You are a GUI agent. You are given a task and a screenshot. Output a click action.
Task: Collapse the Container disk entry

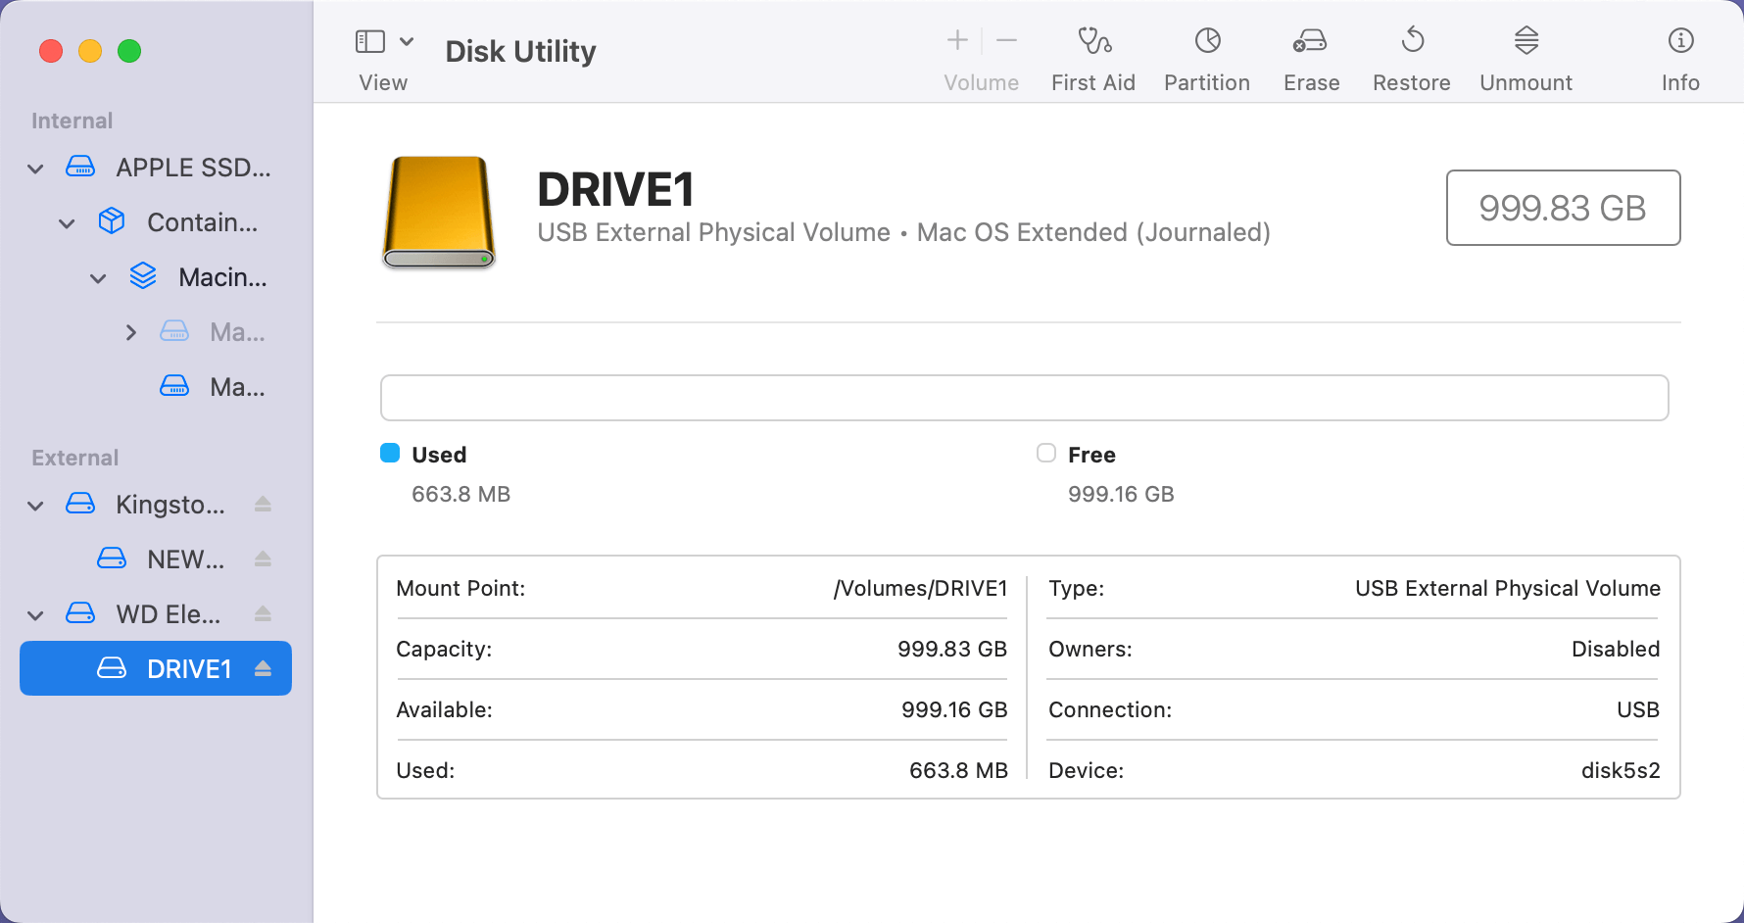pyautogui.click(x=66, y=222)
